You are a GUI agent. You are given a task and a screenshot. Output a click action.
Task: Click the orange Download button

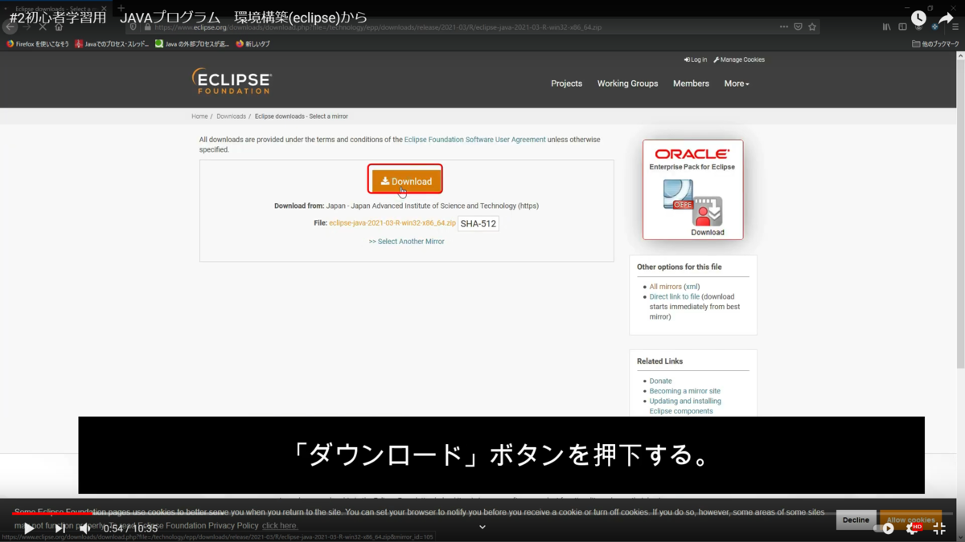tap(406, 181)
